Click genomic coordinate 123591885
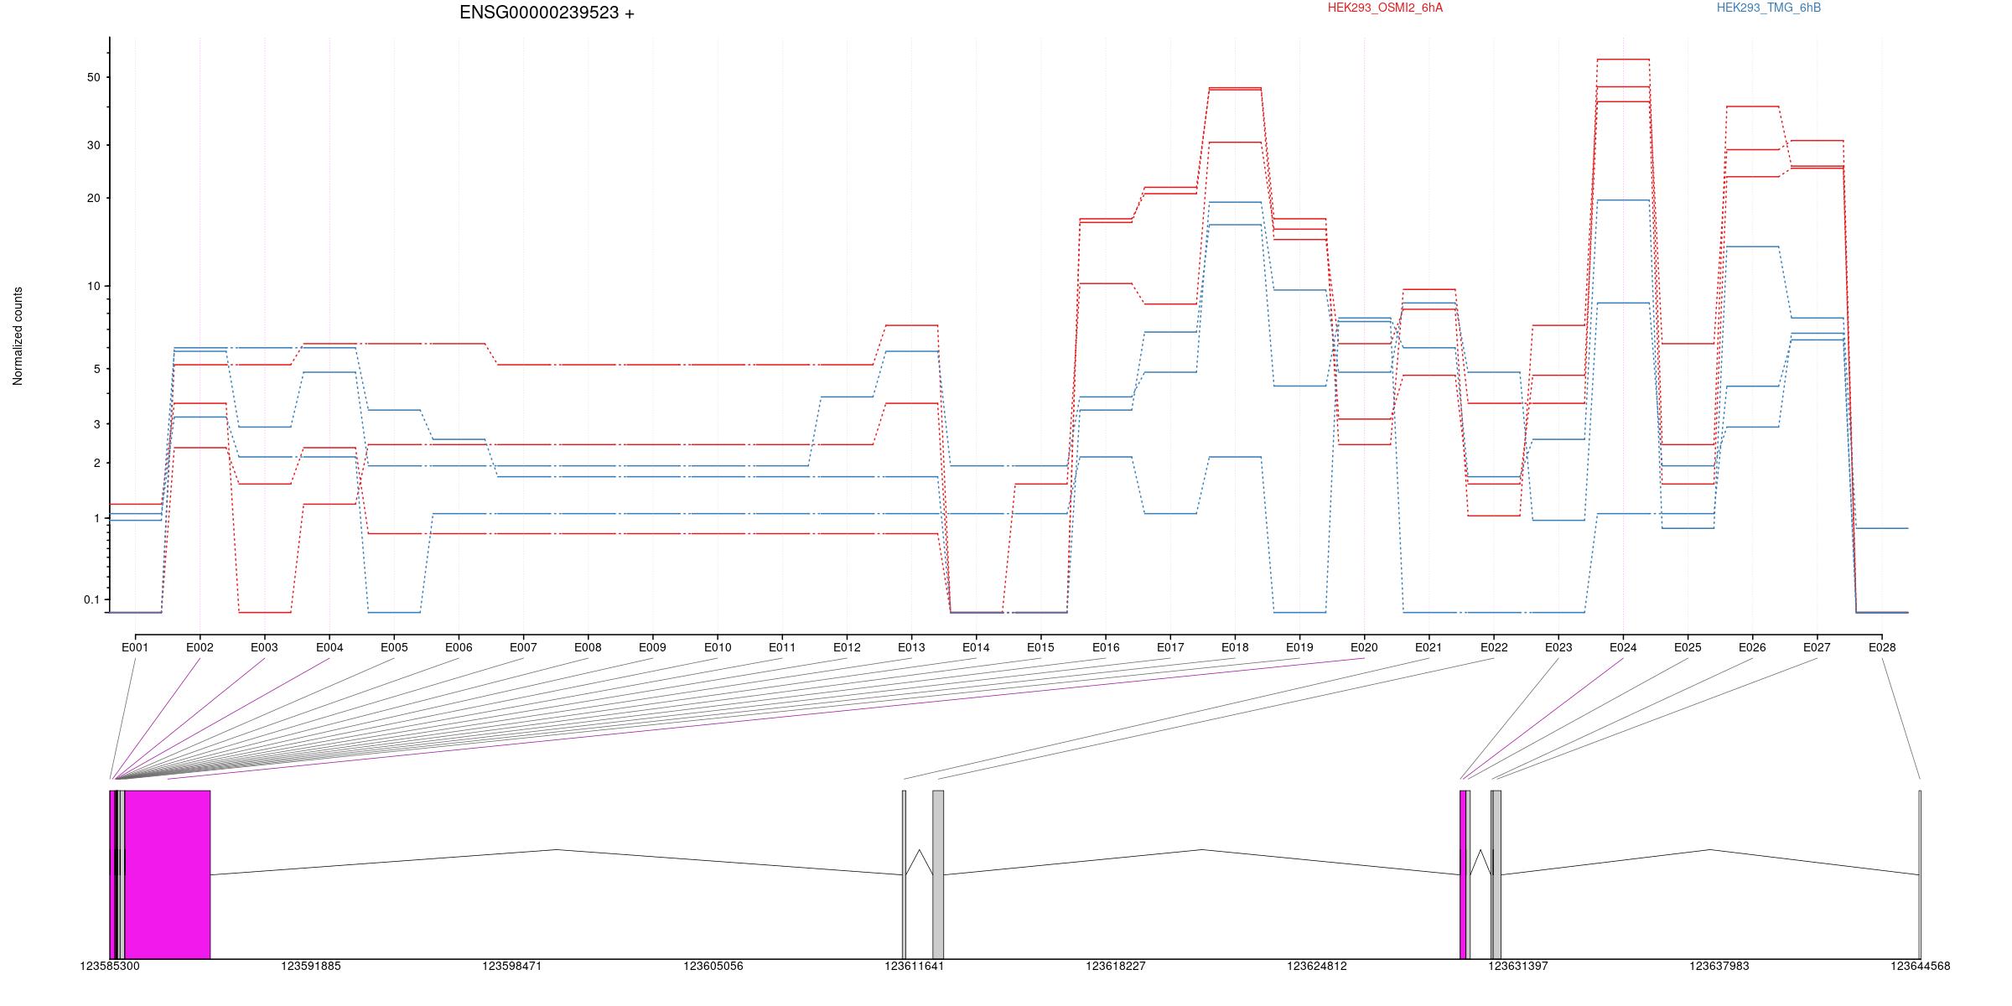Viewport: 2012px width, 1006px height. point(311,966)
